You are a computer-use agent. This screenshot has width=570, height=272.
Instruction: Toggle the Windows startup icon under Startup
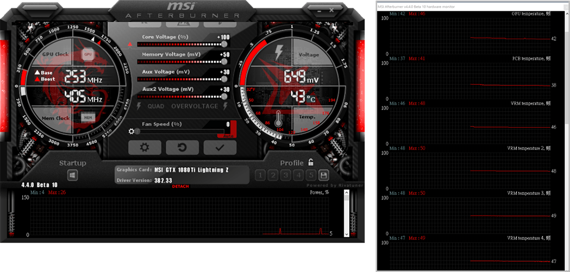pyautogui.click(x=73, y=175)
